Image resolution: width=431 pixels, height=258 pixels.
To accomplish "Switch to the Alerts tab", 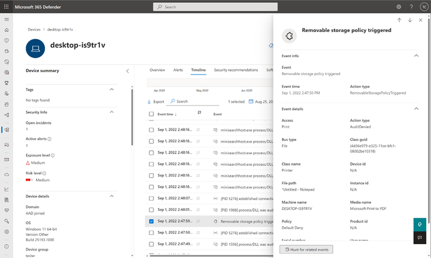I will 178,70.
